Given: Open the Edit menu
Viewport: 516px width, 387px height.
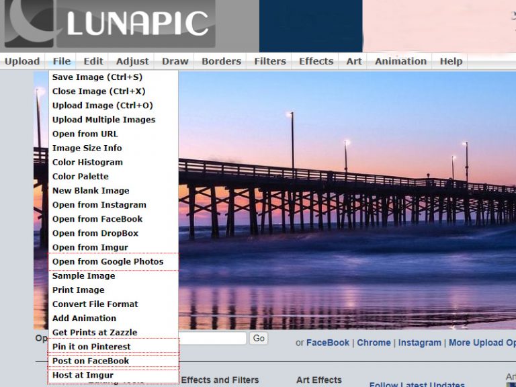Looking at the screenshot, I should pyautogui.click(x=93, y=61).
